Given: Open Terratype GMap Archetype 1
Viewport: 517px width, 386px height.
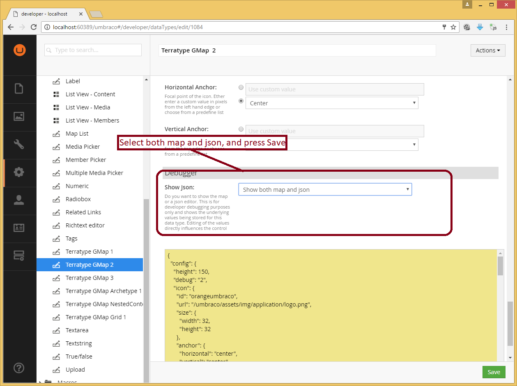Looking at the screenshot, I should tap(103, 291).
